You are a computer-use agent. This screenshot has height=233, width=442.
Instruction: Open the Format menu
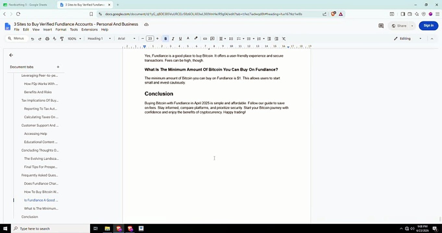(x=61, y=29)
